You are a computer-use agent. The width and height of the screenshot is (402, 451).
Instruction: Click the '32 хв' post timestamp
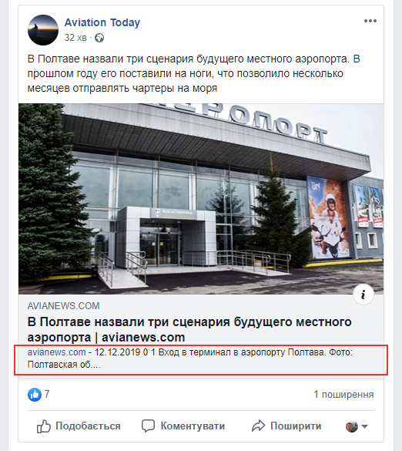[75, 38]
